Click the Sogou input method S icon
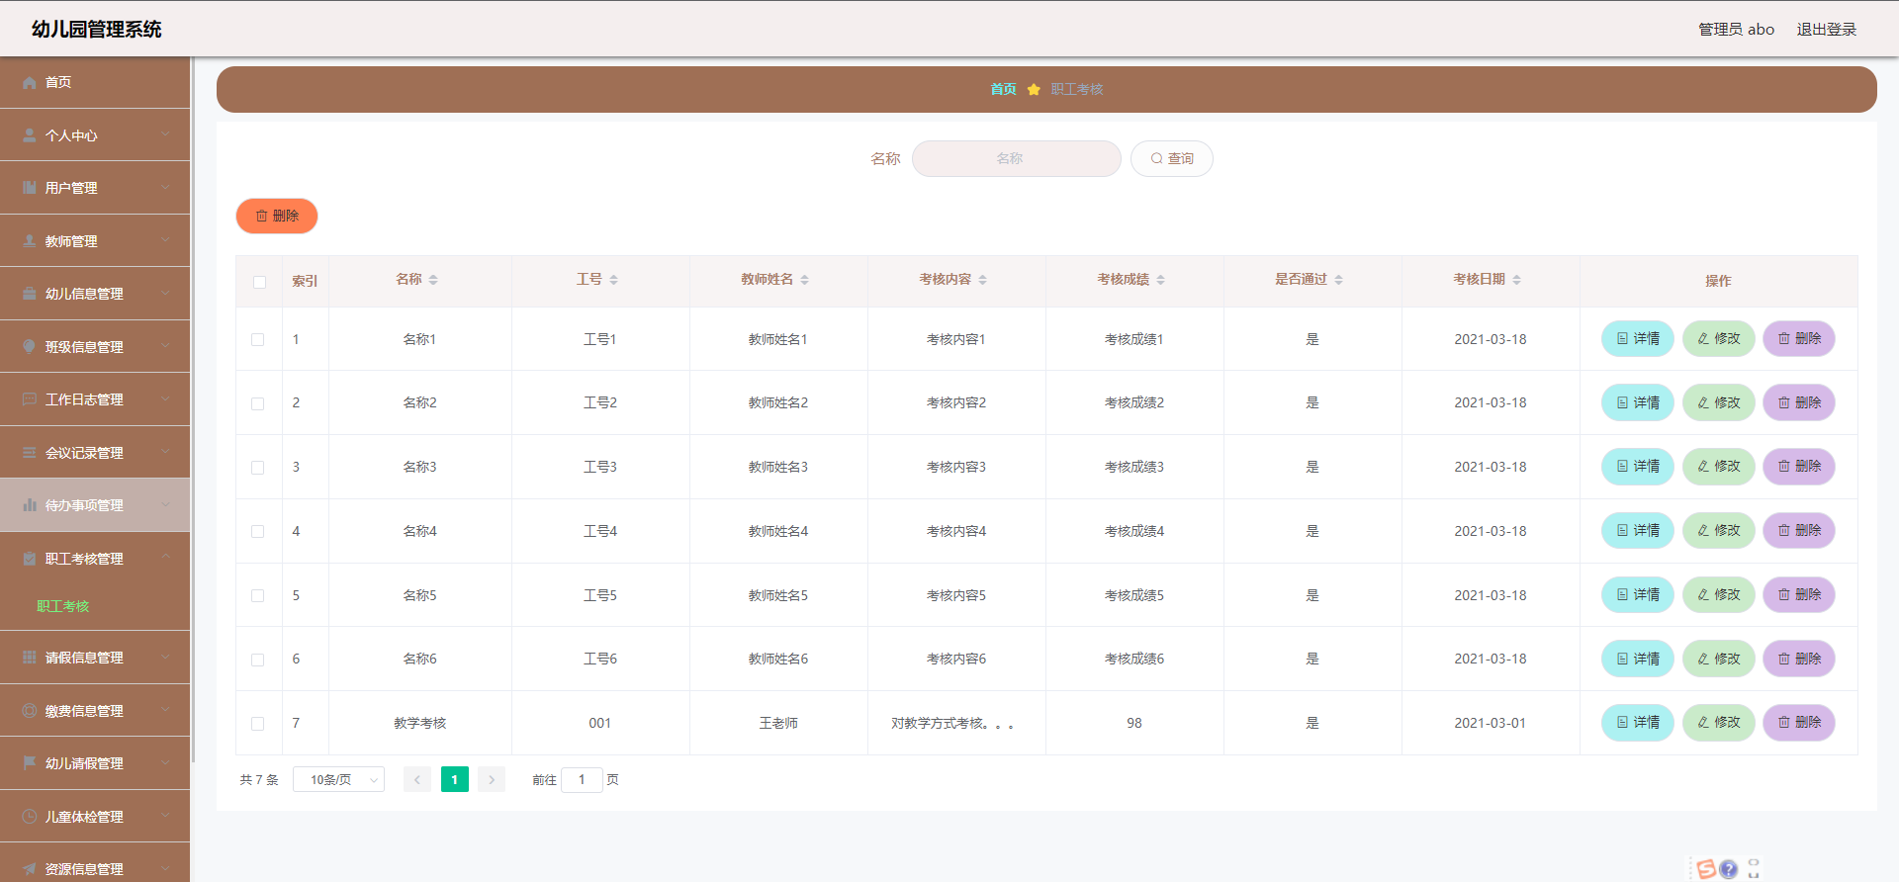This screenshot has width=1899, height=882. (x=1706, y=869)
